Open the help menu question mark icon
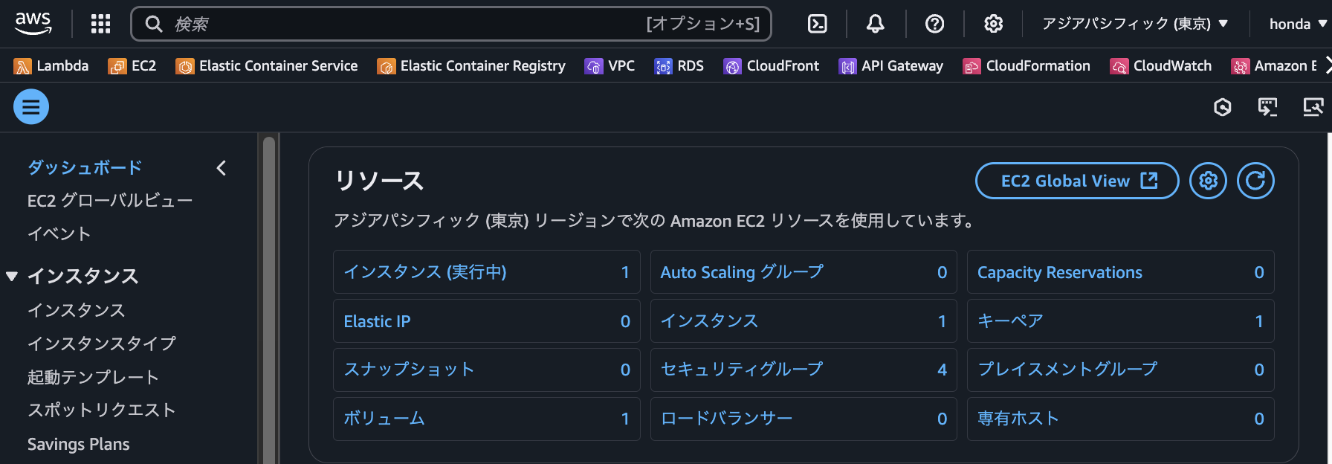The width and height of the screenshot is (1332, 464). point(934,23)
